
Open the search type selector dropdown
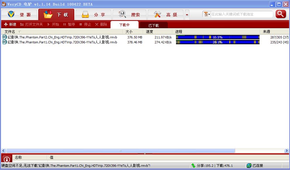click(x=207, y=14)
